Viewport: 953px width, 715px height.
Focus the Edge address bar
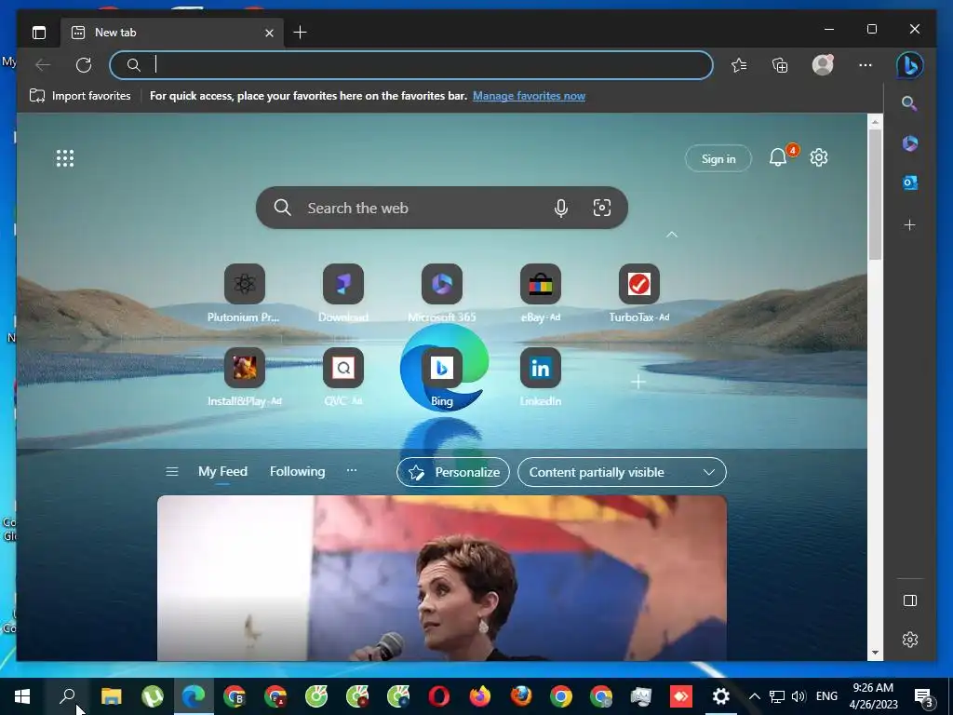410,65
